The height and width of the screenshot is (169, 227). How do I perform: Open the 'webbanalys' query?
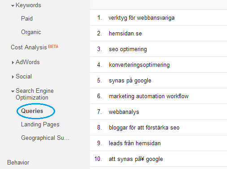point(124,112)
